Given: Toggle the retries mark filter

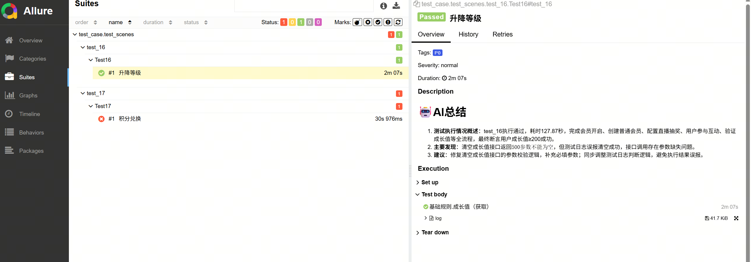Looking at the screenshot, I should coord(398,22).
